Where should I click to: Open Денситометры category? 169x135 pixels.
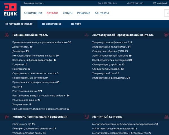(23, 47)
